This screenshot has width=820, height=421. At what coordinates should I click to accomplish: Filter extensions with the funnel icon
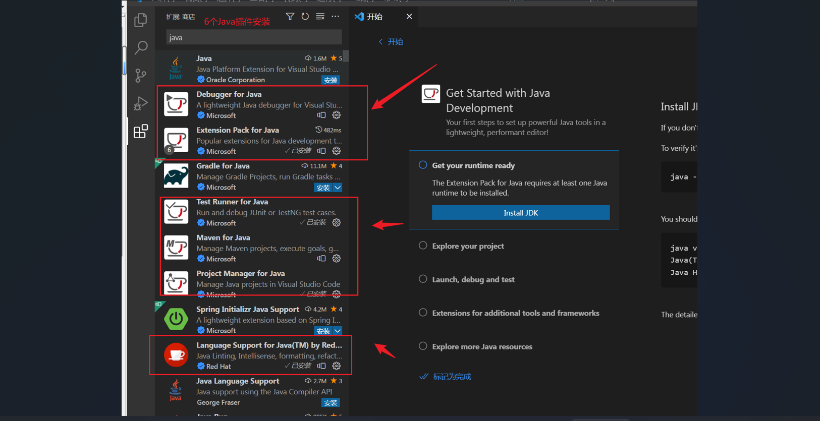290,17
